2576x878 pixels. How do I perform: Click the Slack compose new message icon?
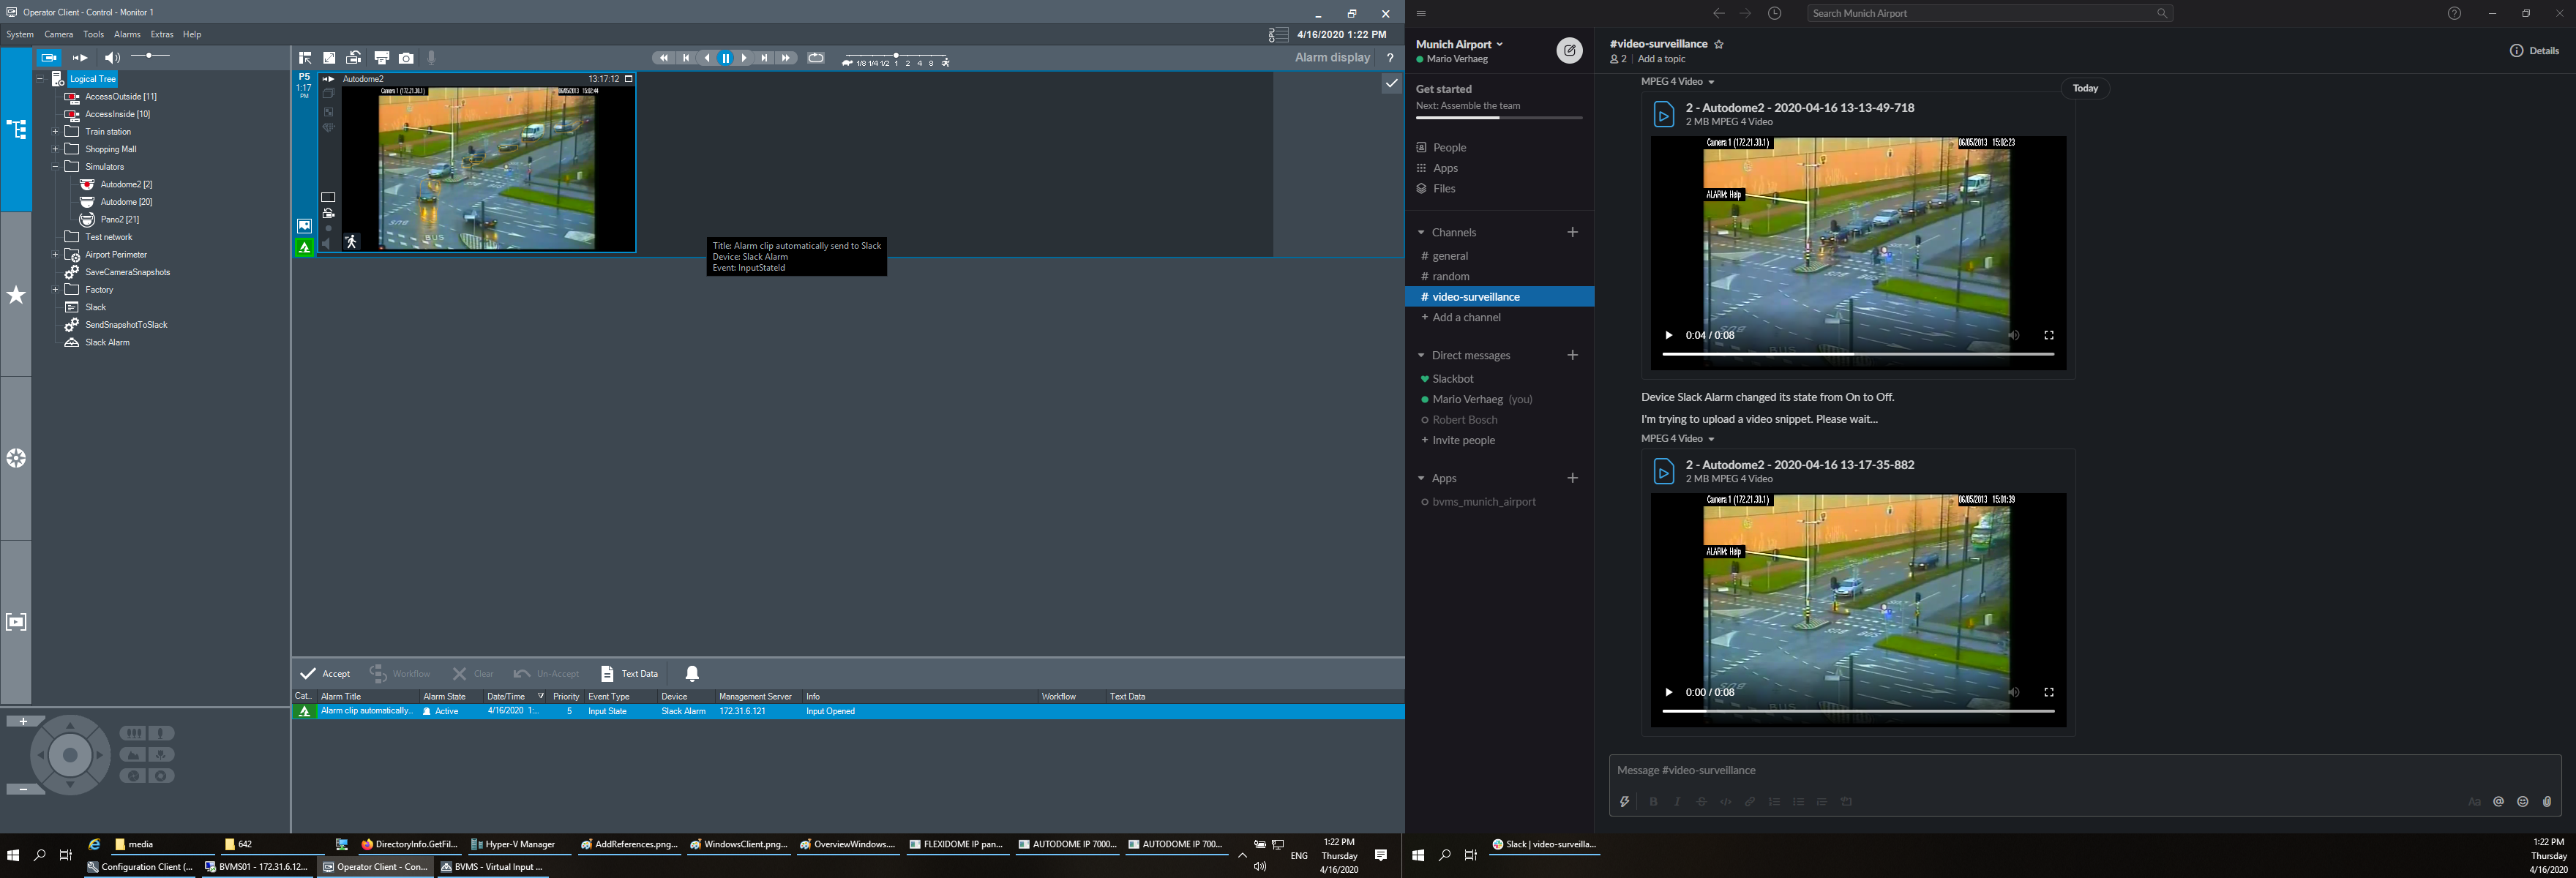tap(1569, 50)
